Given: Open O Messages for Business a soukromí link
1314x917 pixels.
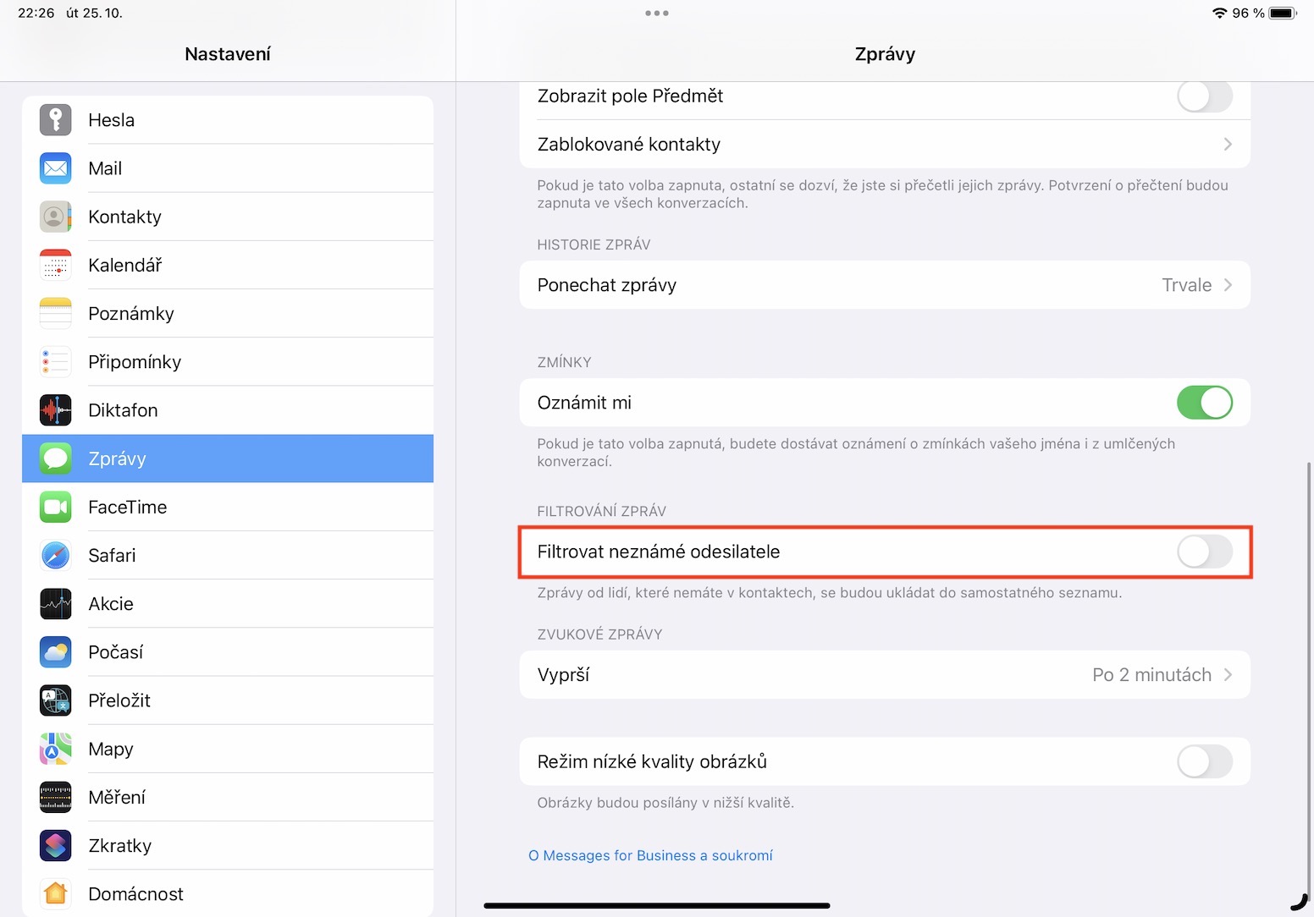Looking at the screenshot, I should point(650,856).
